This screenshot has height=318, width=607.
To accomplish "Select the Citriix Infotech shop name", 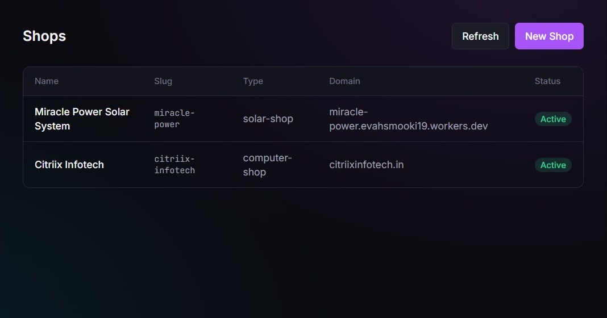I will click(x=69, y=165).
